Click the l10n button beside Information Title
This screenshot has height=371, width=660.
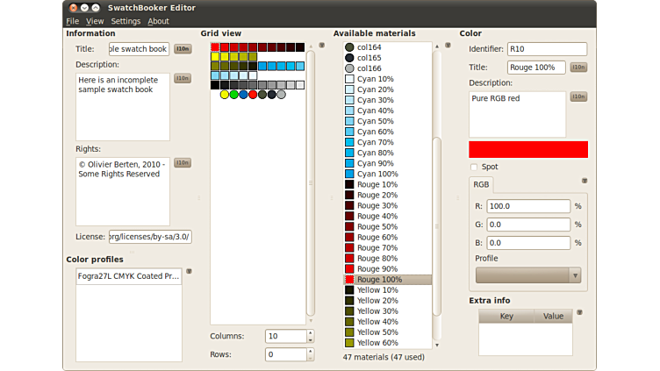[x=183, y=49]
